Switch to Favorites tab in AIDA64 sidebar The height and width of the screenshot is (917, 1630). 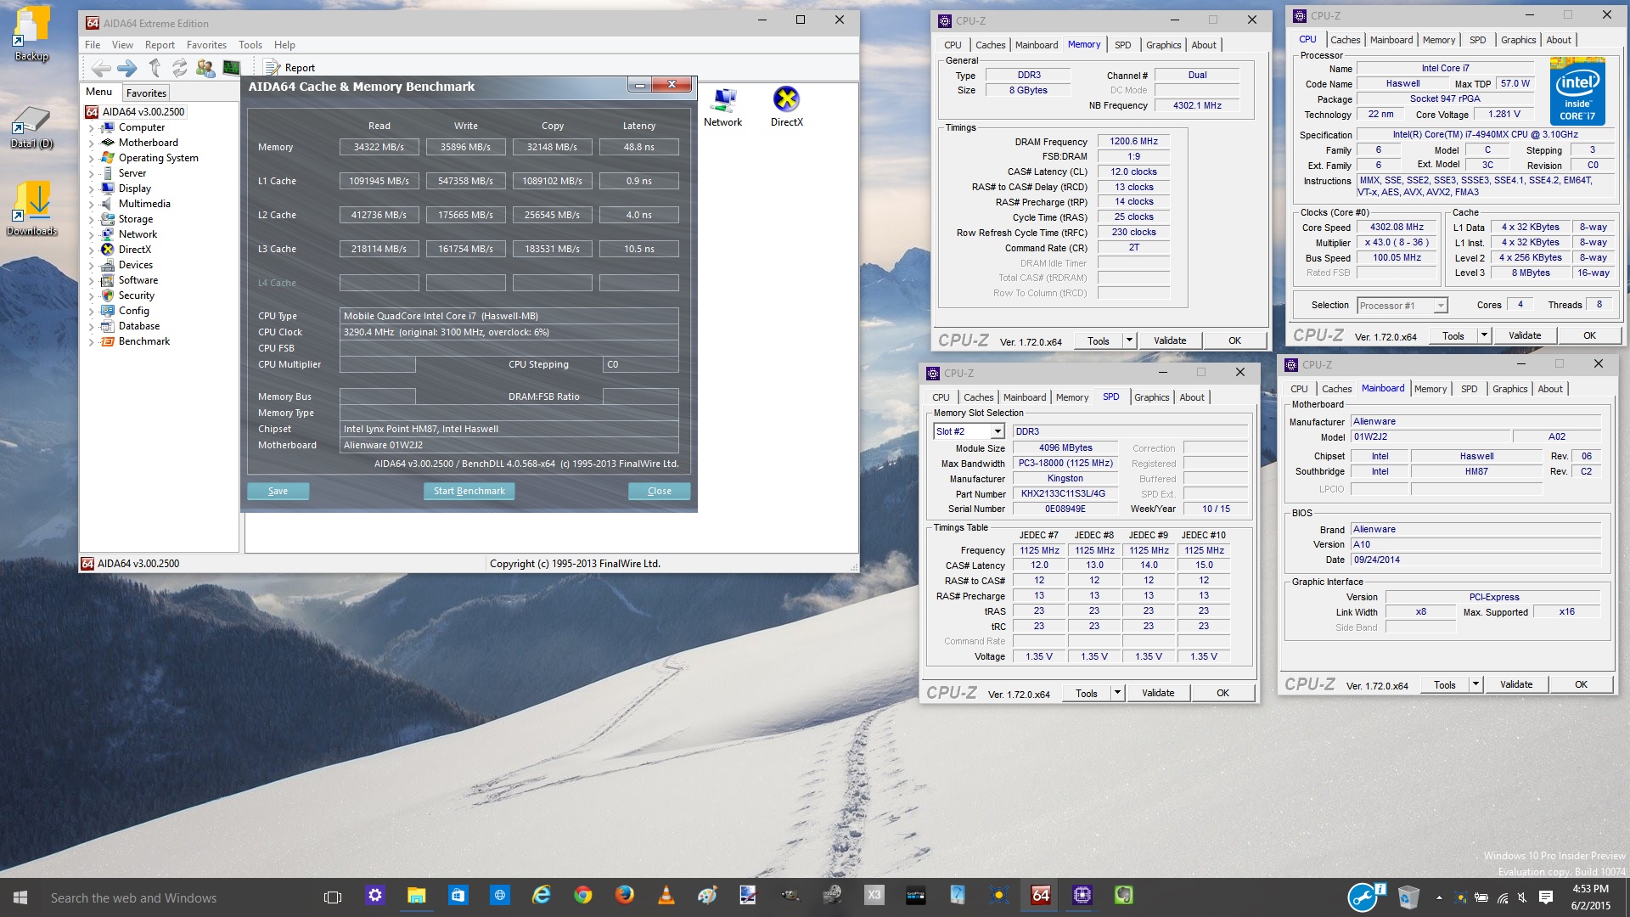[x=146, y=93]
